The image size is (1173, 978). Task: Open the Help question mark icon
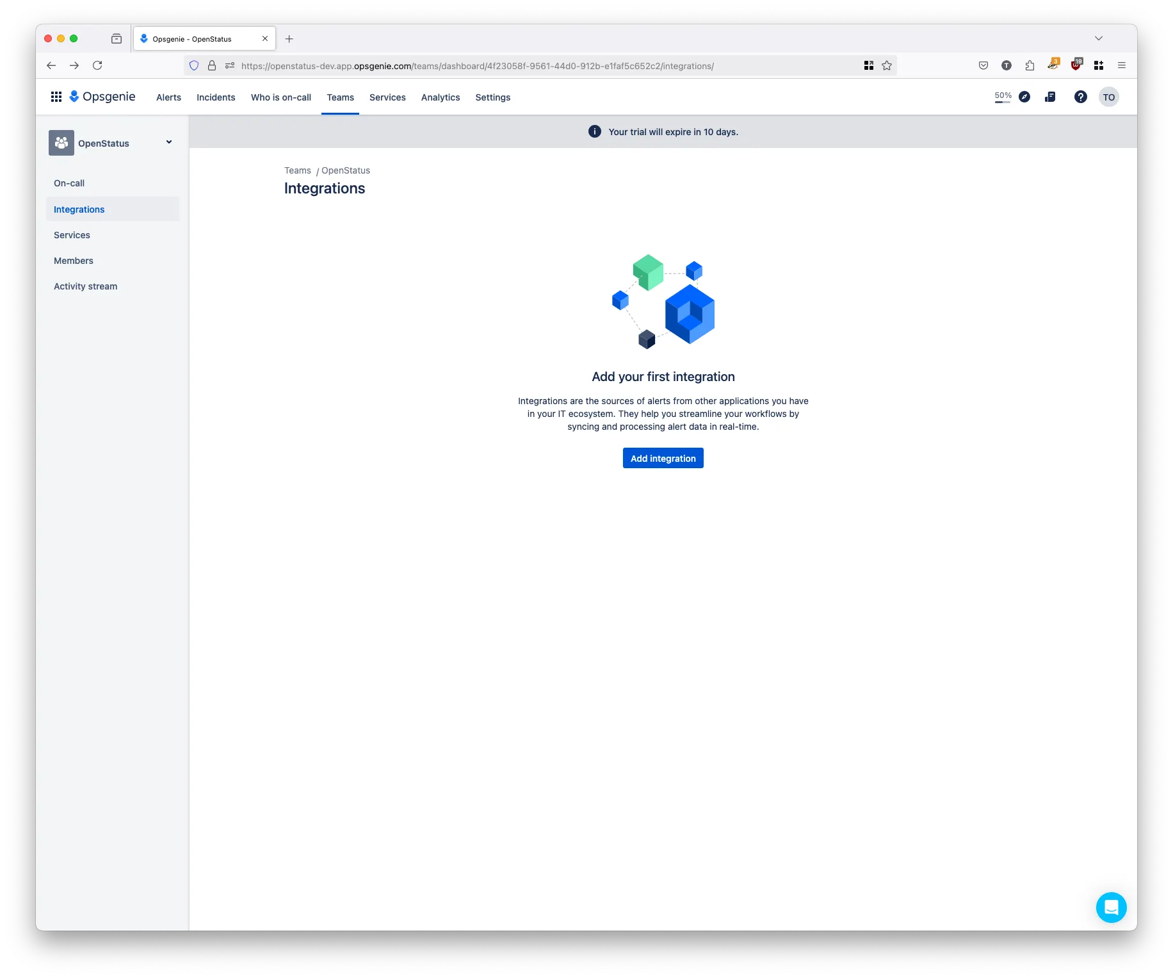1081,97
